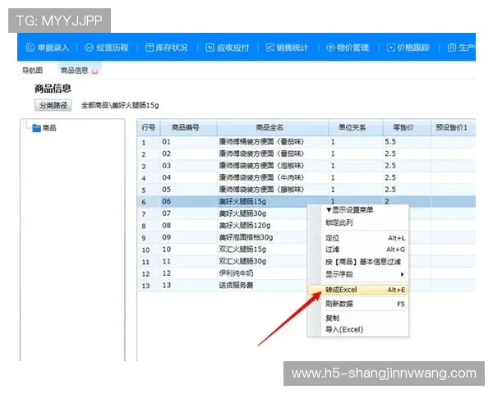Click the 应收应付 icon
Screen dimensions: 493x394
coord(210,48)
